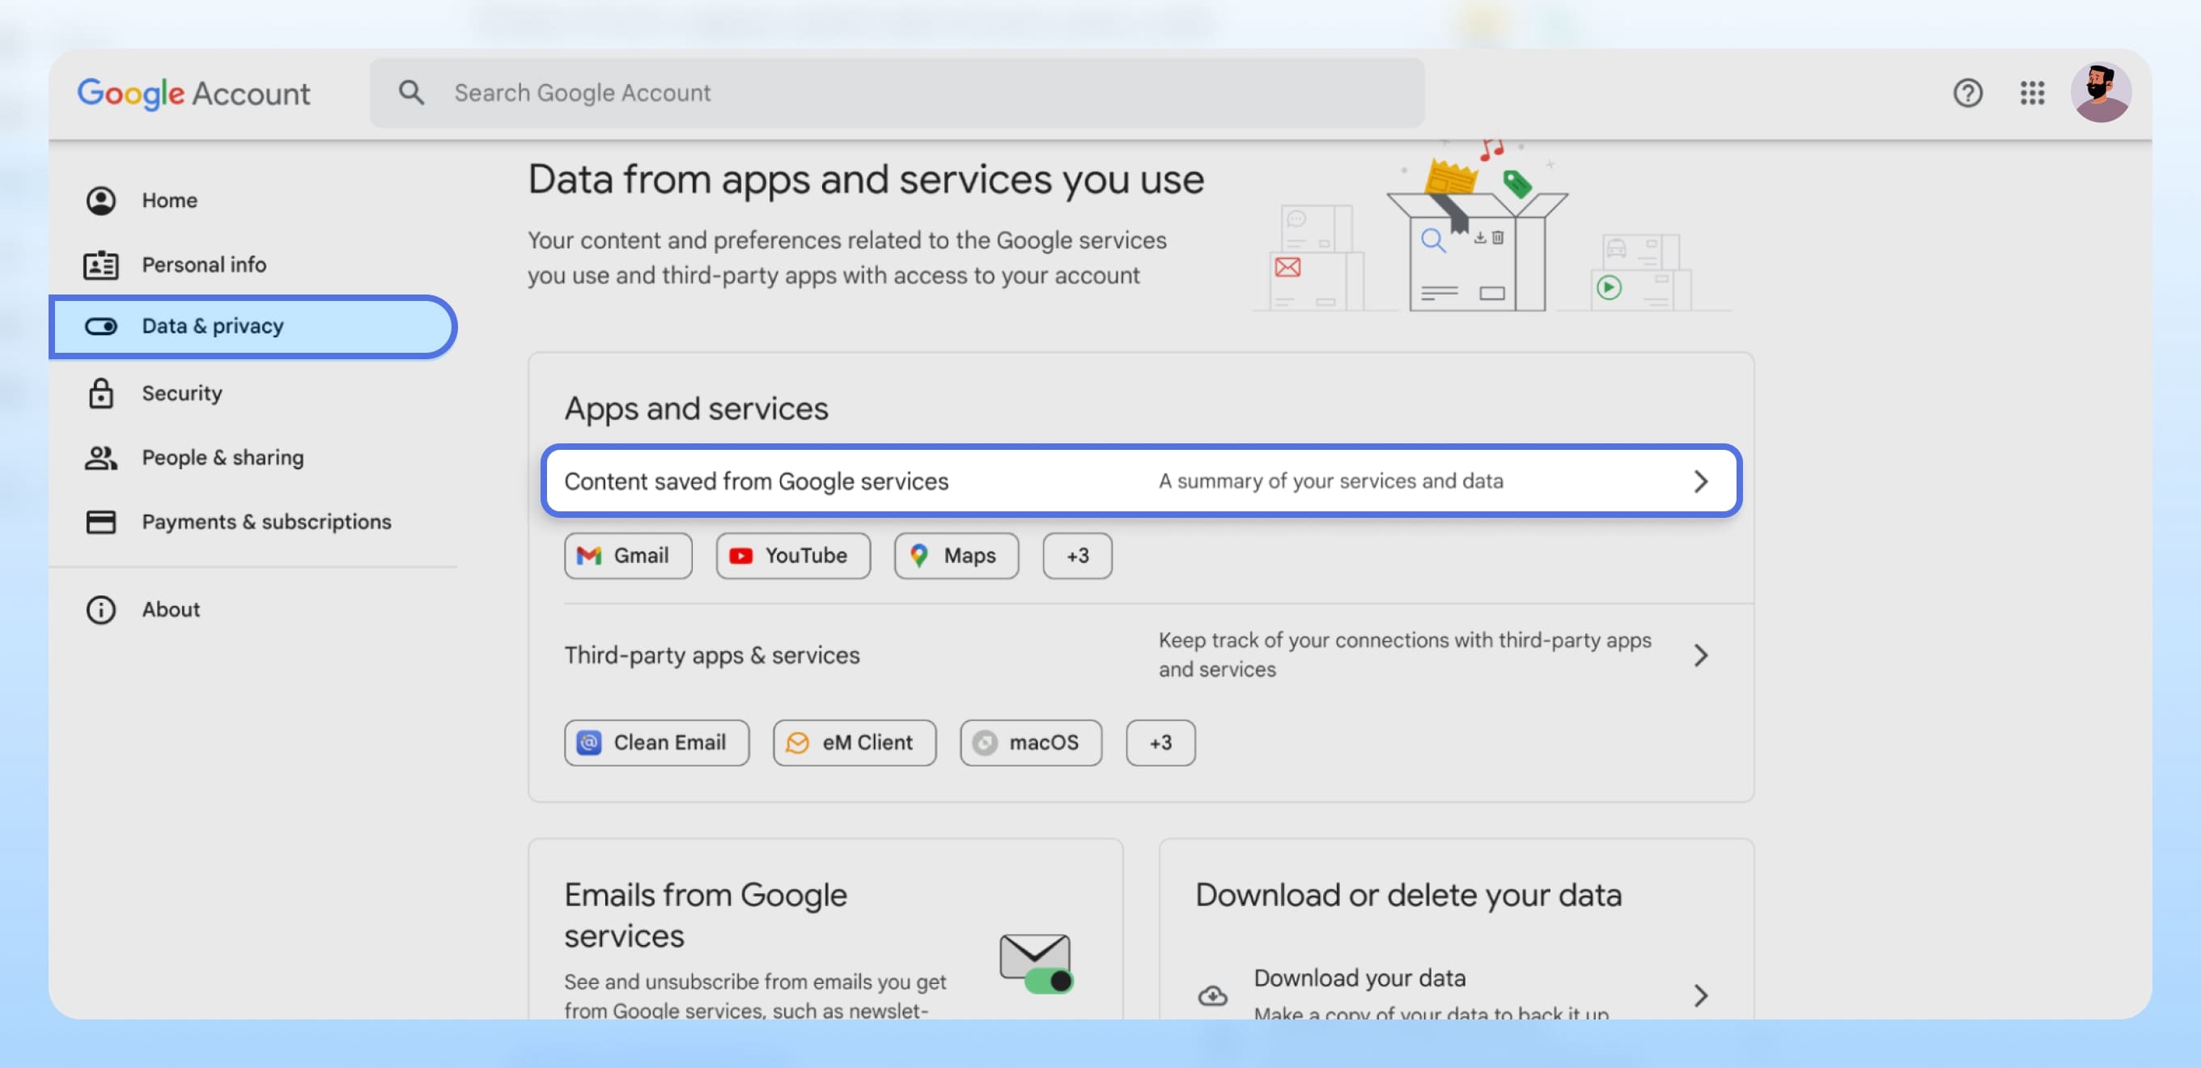Focus the Search Google Account field

897,92
